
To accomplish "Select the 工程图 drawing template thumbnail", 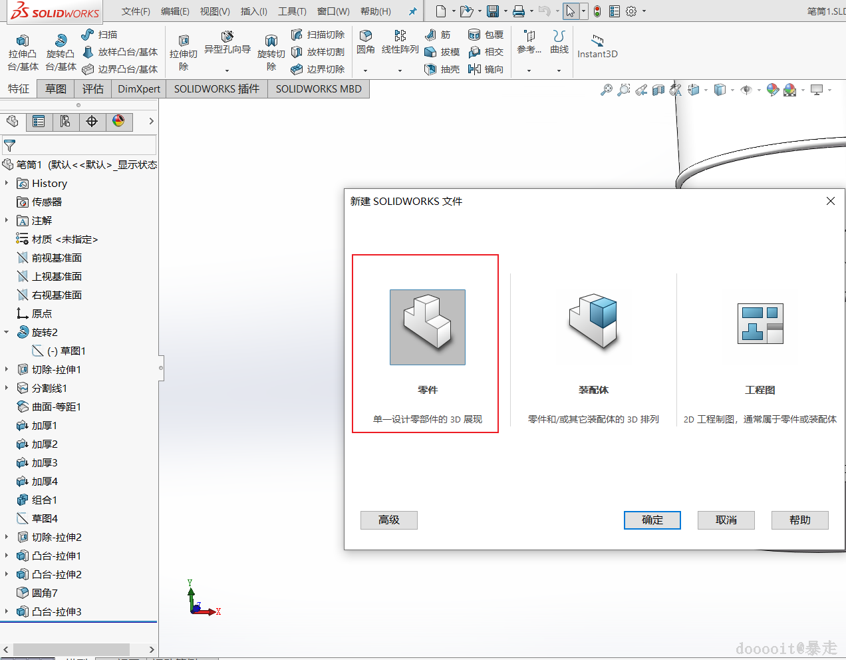I will [x=760, y=324].
